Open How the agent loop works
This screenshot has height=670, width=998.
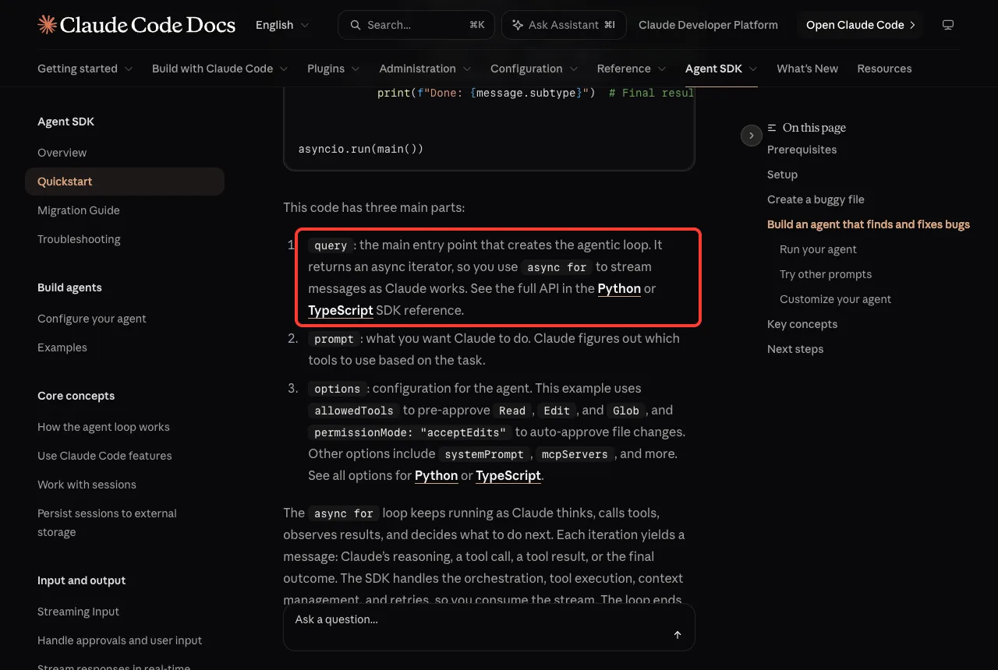[104, 427]
